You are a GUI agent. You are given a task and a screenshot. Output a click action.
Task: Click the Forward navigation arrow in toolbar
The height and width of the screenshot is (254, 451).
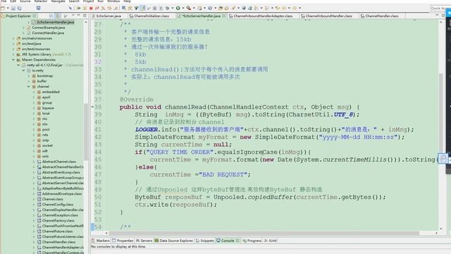tap(295, 8)
